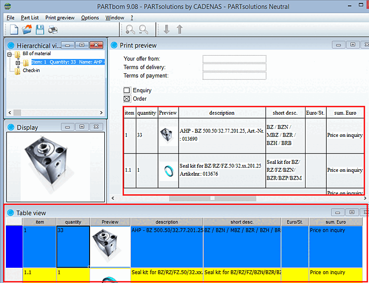Viewport: 369px width, 283px height.
Task: Select Item 1 Quantity 33 tree row
Action: coord(68,62)
